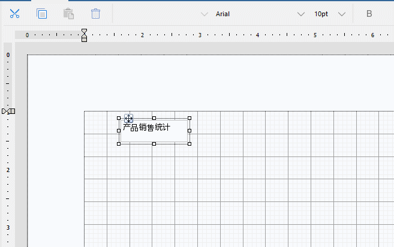
Task: Click the textbox bottom-left resize handle
Action: 119,144
